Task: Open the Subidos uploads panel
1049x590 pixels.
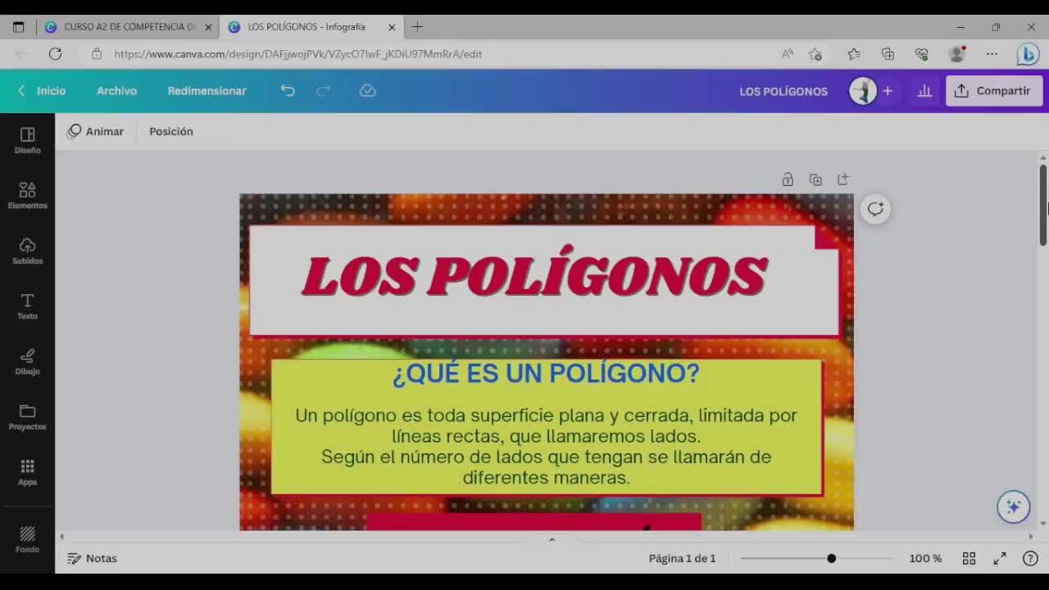Action: (27, 251)
